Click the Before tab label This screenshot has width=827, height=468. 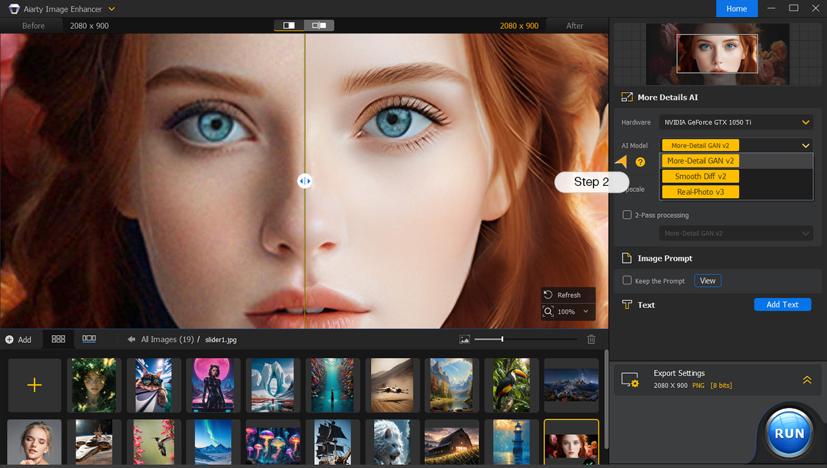coord(33,25)
